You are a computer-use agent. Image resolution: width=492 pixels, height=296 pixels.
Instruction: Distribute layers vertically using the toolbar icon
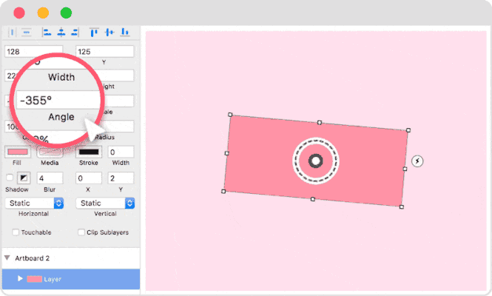click(27, 32)
